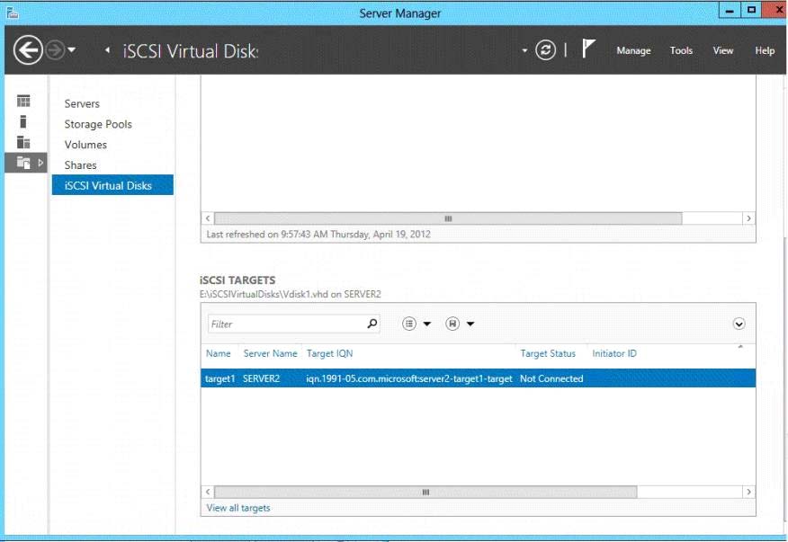Click the filter search magnifier icon

[x=372, y=324]
